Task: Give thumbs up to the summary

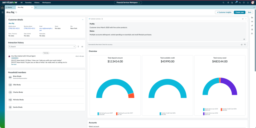Action: [242, 44]
